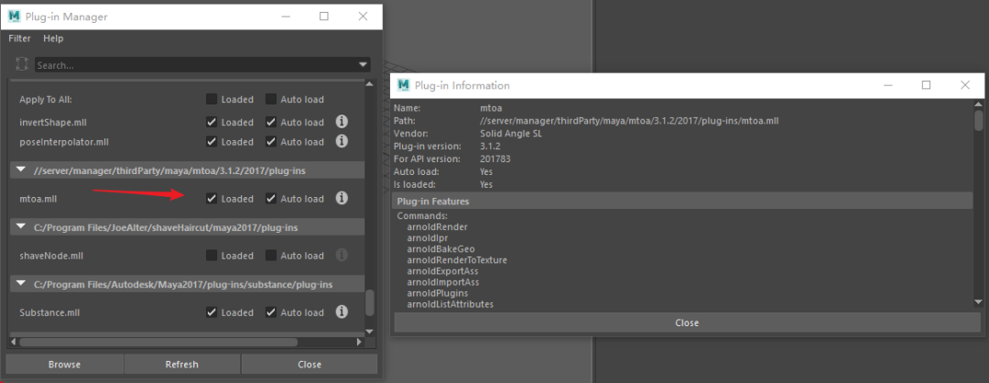Click Maya logo in Plug-in Manager title bar
Image resolution: width=989 pixels, height=383 pixels.
tap(14, 16)
